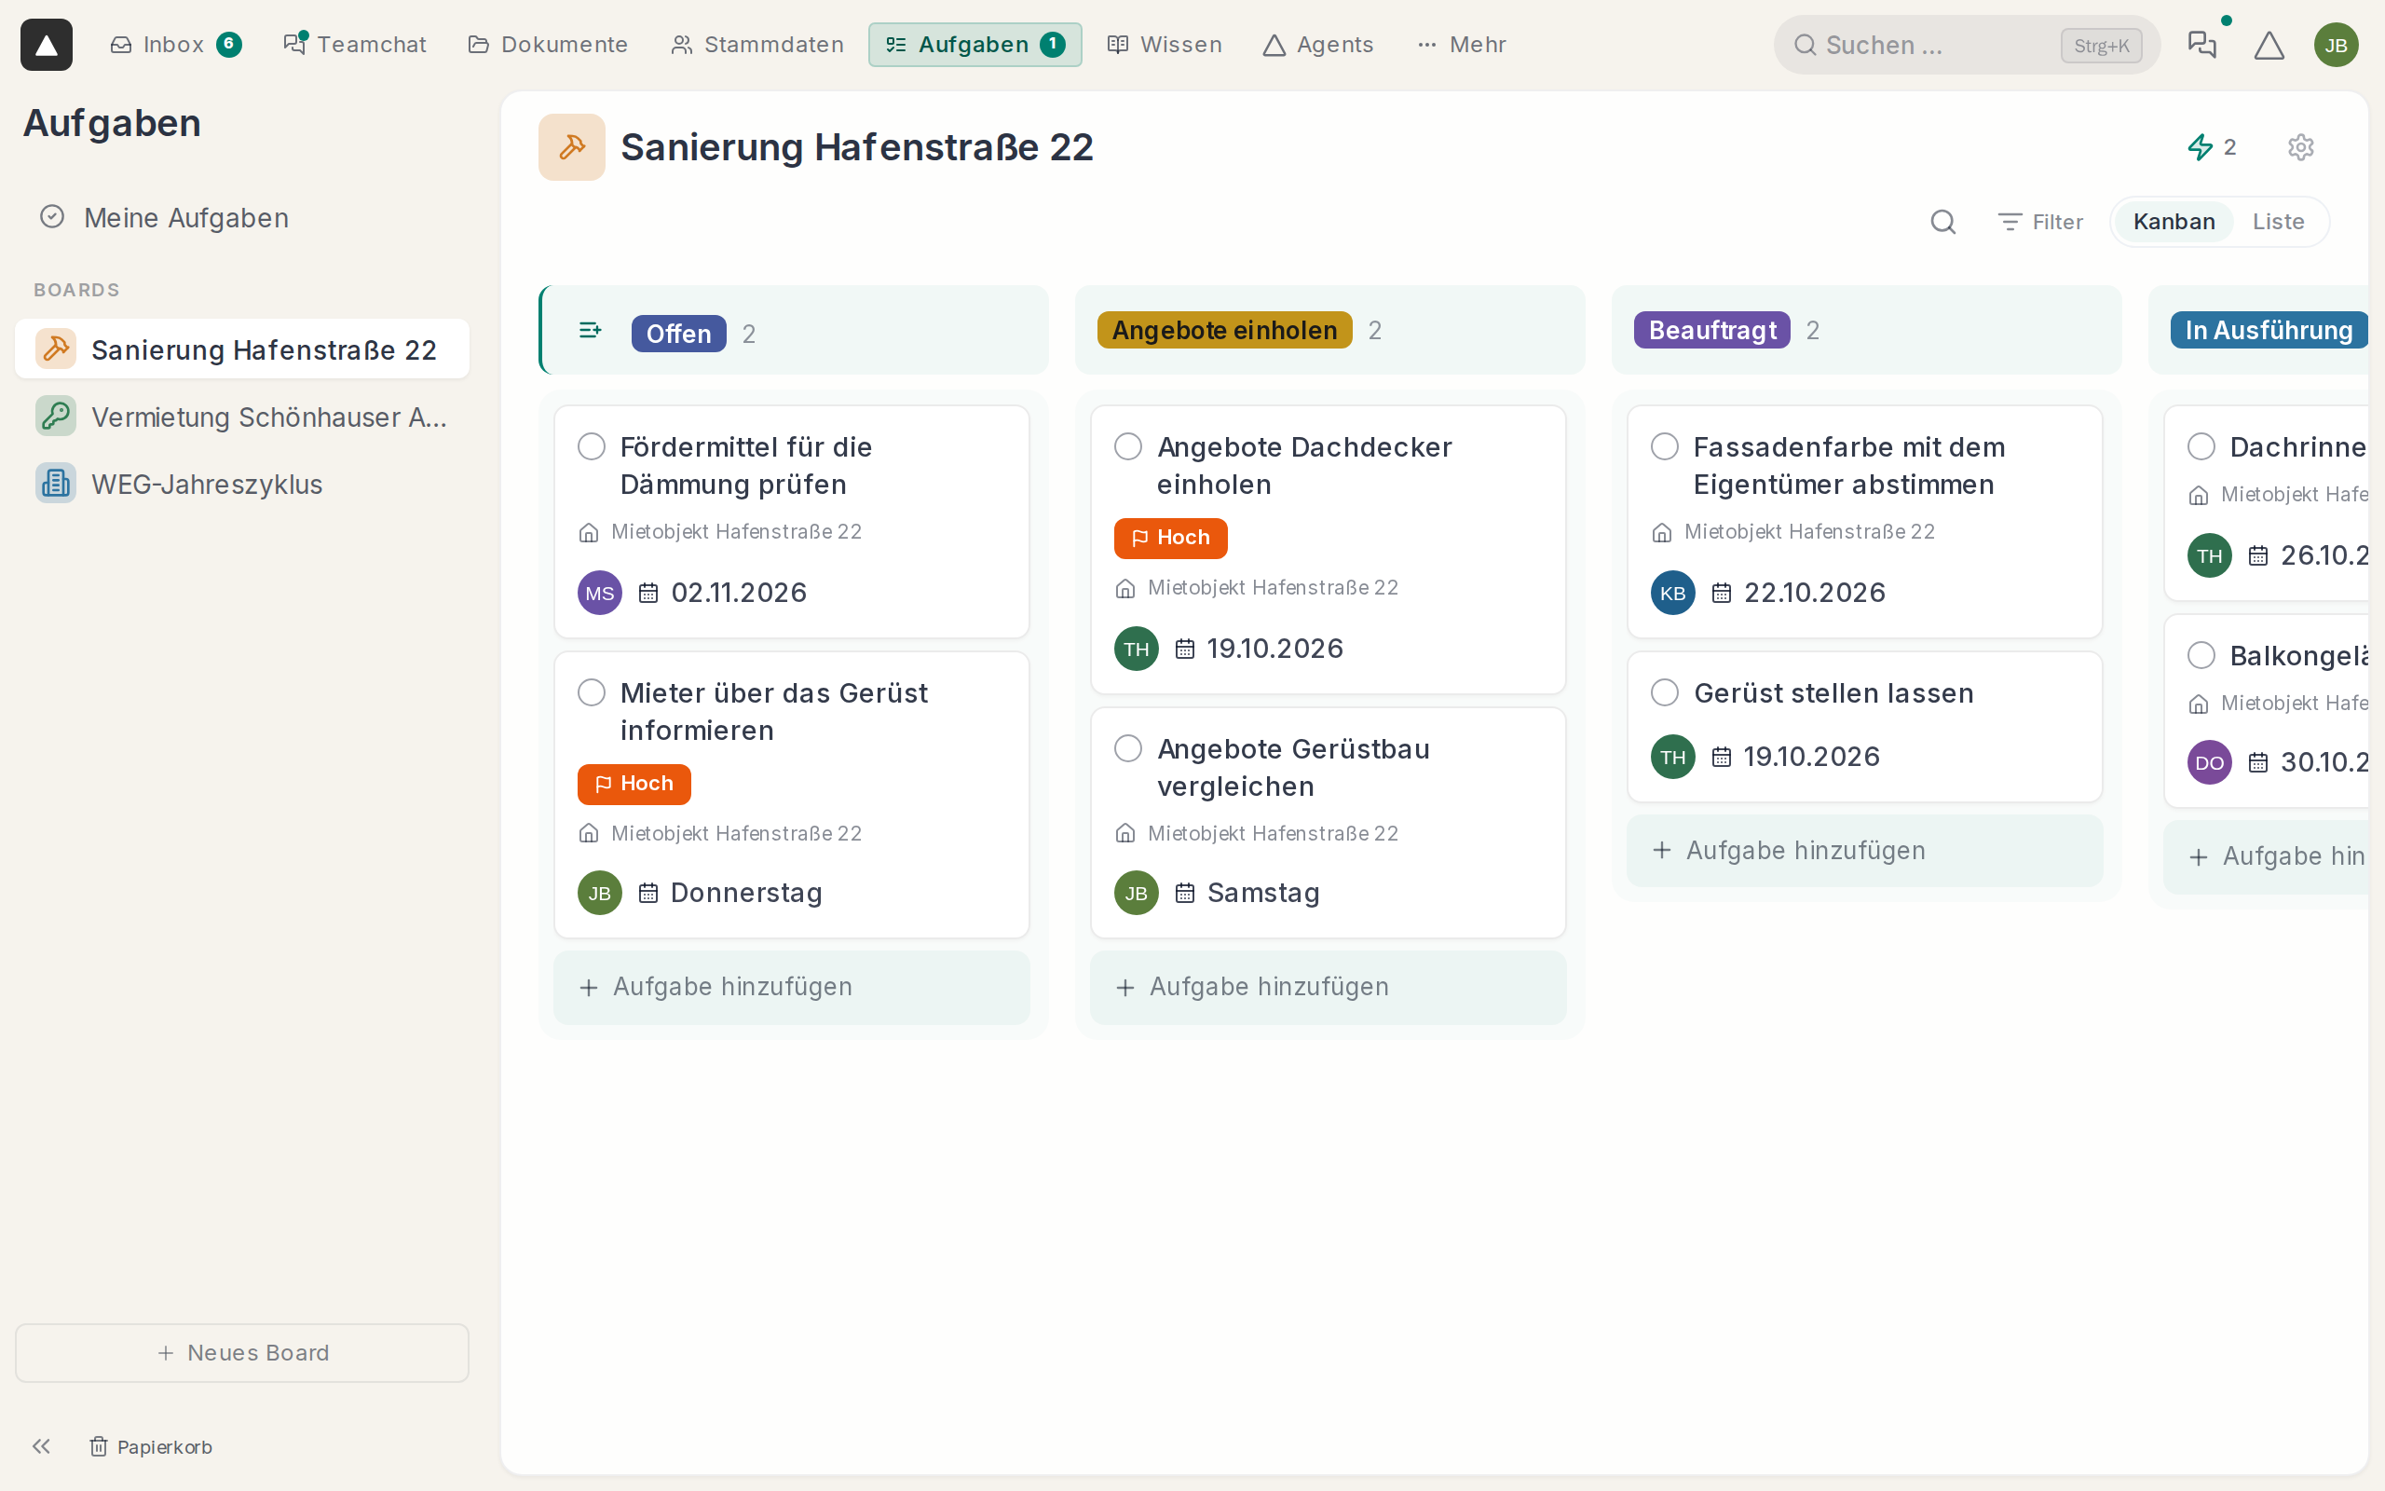Screen dimensions: 2385x1491
Task: Complete Fassadenfarbe mit dem Eigentümer abstimmen
Action: point(1665,446)
